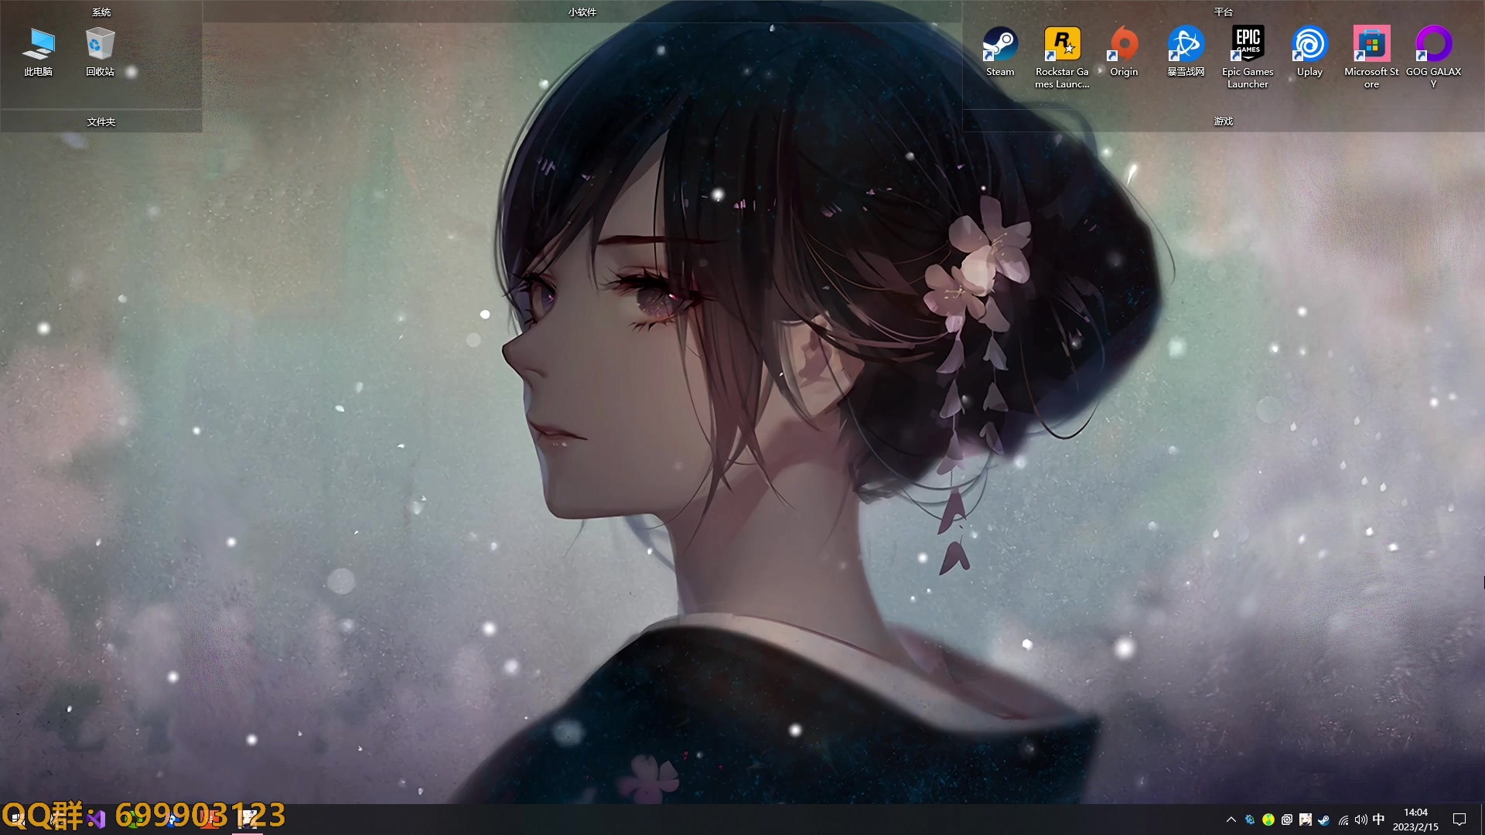Expand the hidden tray icons chevron
Viewport: 1485px width, 835px height.
(1231, 820)
